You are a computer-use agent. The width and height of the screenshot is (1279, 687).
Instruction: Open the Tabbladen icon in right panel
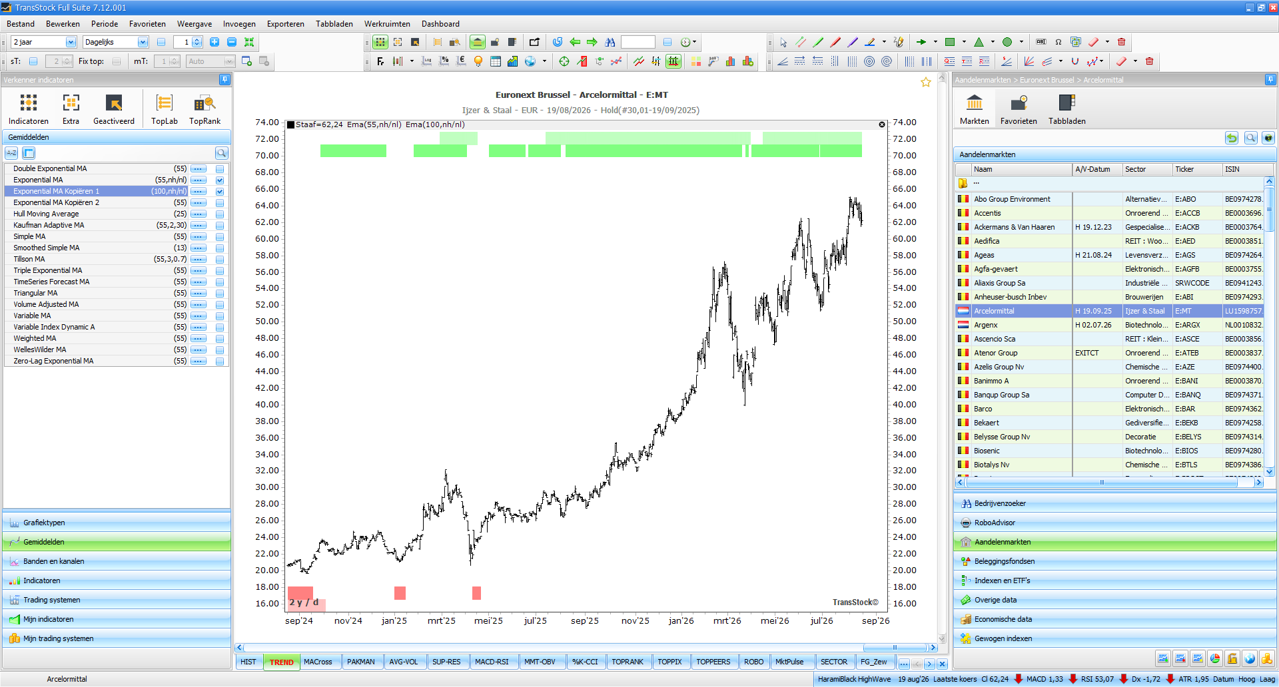[1067, 109]
